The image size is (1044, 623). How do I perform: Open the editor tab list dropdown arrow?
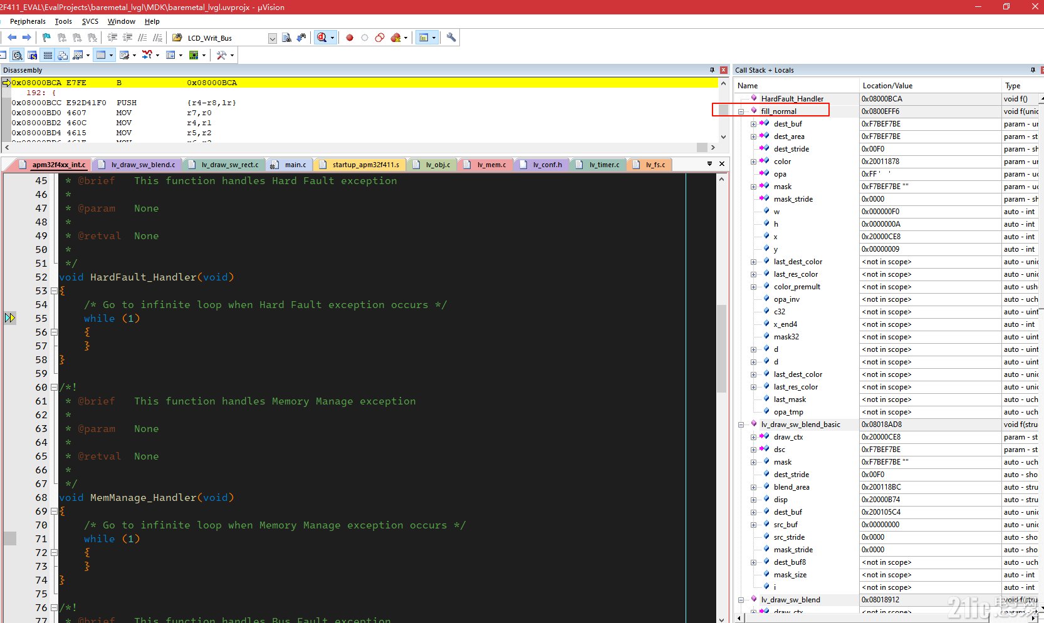point(709,164)
